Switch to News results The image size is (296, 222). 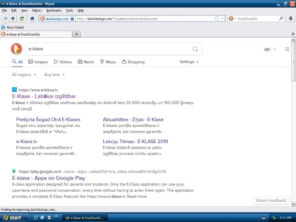coord(86,62)
